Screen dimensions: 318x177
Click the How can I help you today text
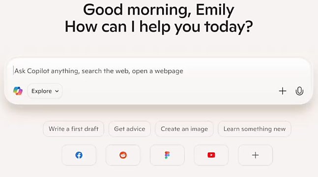159,26
